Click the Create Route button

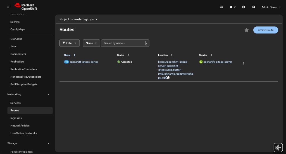[x=266, y=30]
